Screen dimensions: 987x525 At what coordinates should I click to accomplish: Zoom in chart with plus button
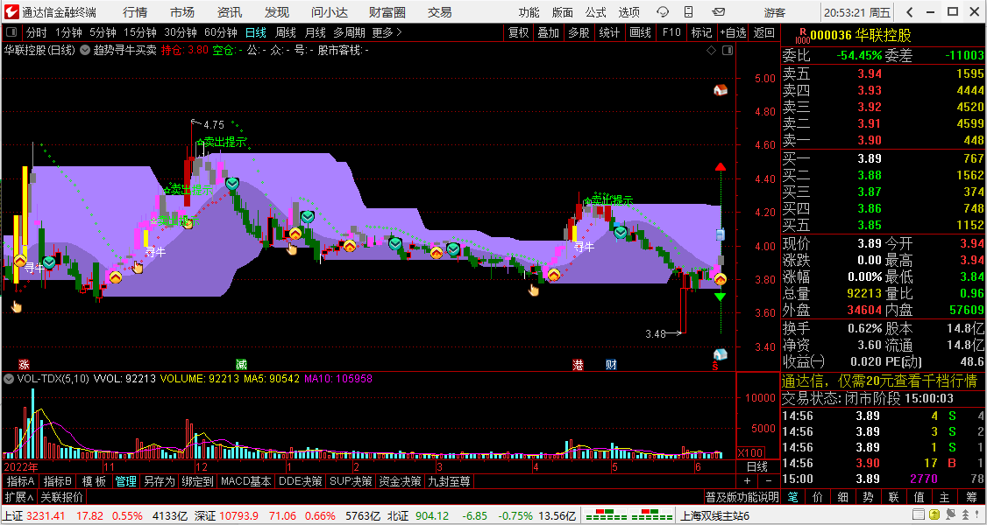[x=747, y=481]
